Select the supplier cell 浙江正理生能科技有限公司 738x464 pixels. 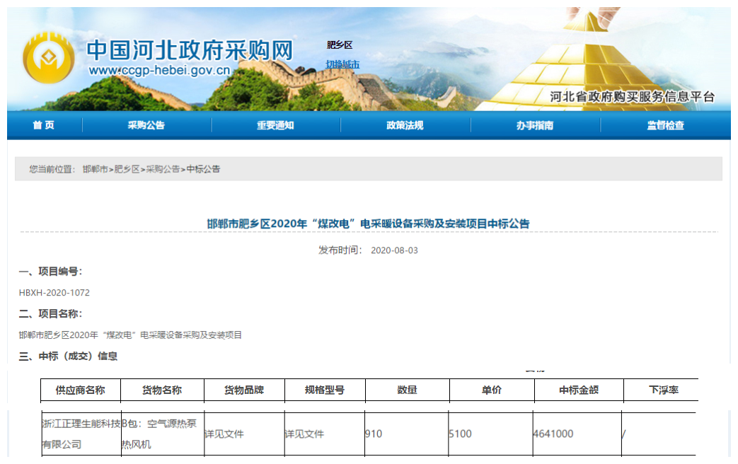(81, 434)
